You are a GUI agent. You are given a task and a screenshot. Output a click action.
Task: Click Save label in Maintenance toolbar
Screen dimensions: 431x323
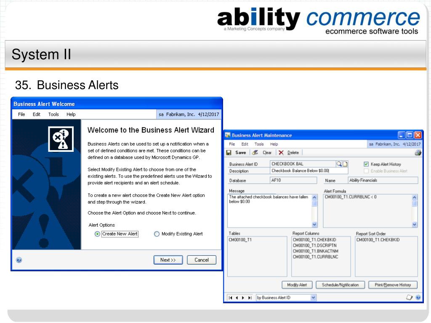[x=240, y=152]
